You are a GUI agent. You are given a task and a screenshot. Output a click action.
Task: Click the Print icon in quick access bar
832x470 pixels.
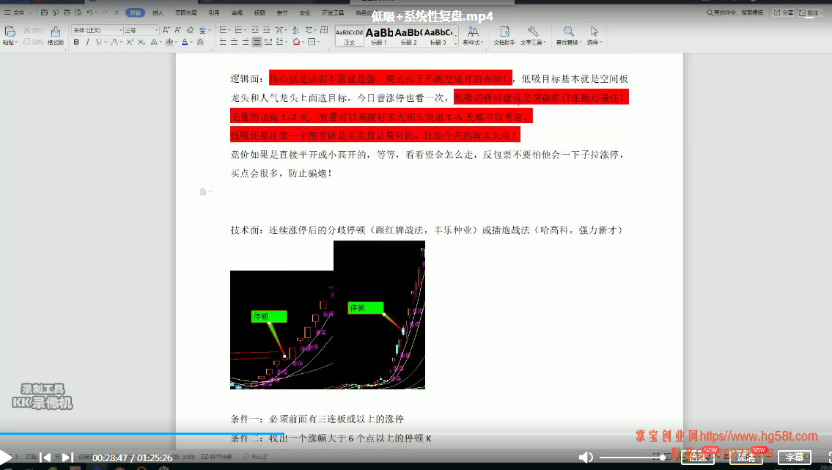67,12
